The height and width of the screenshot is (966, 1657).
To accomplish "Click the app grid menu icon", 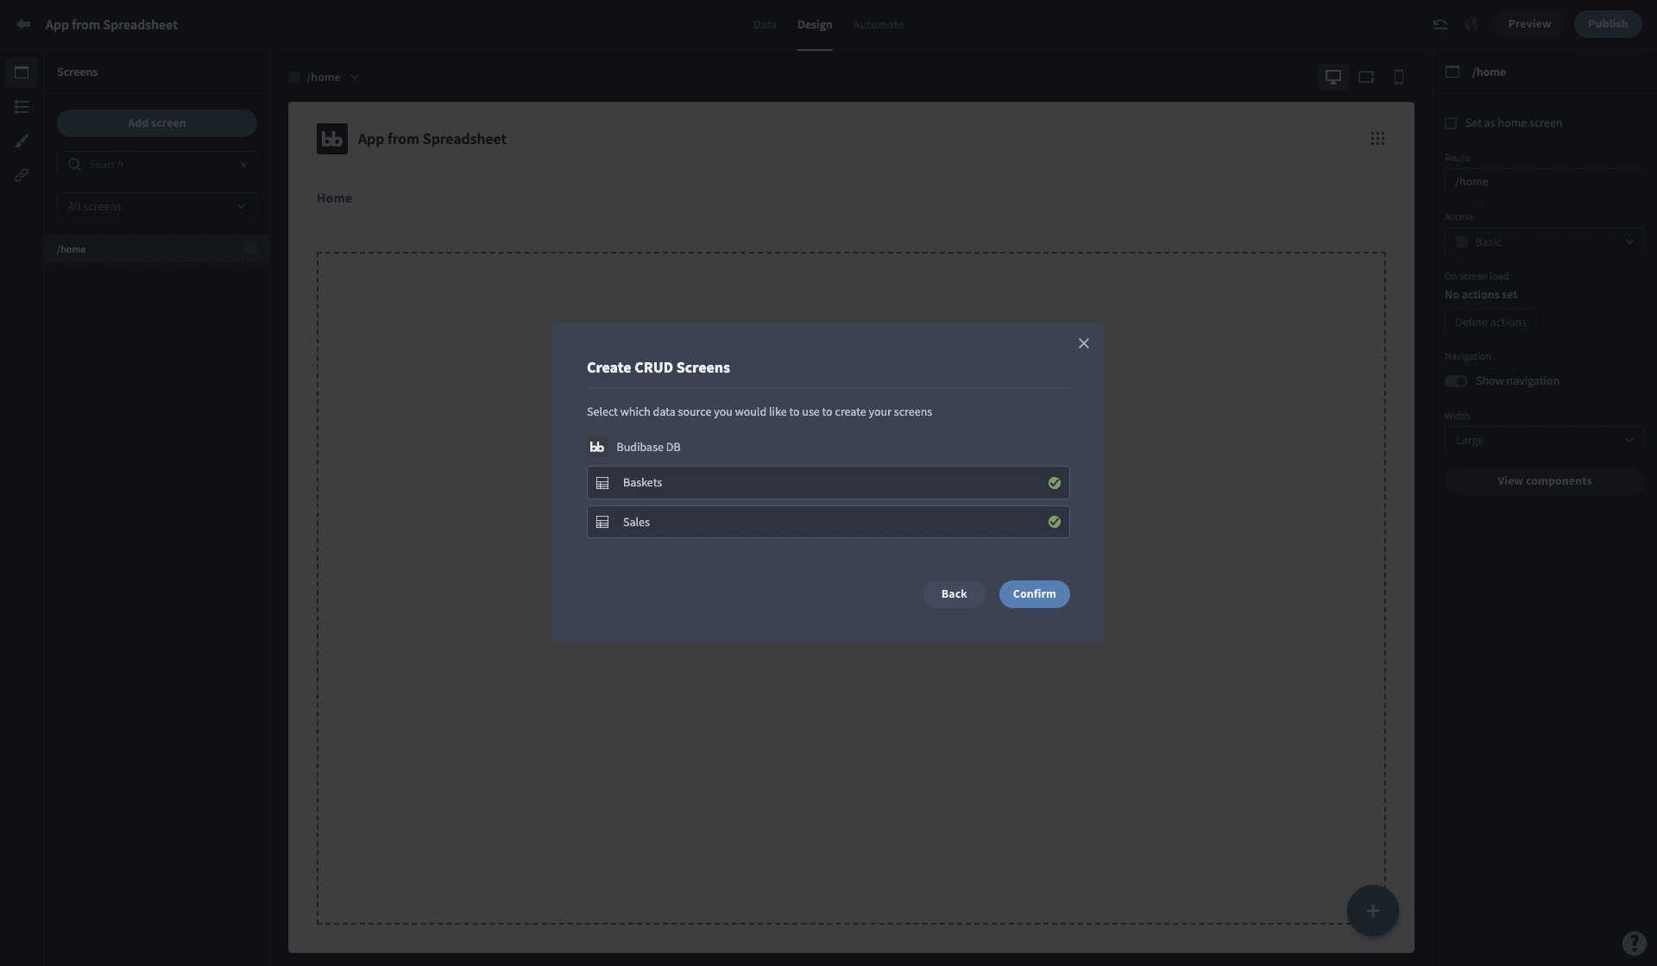I will [x=1377, y=139].
